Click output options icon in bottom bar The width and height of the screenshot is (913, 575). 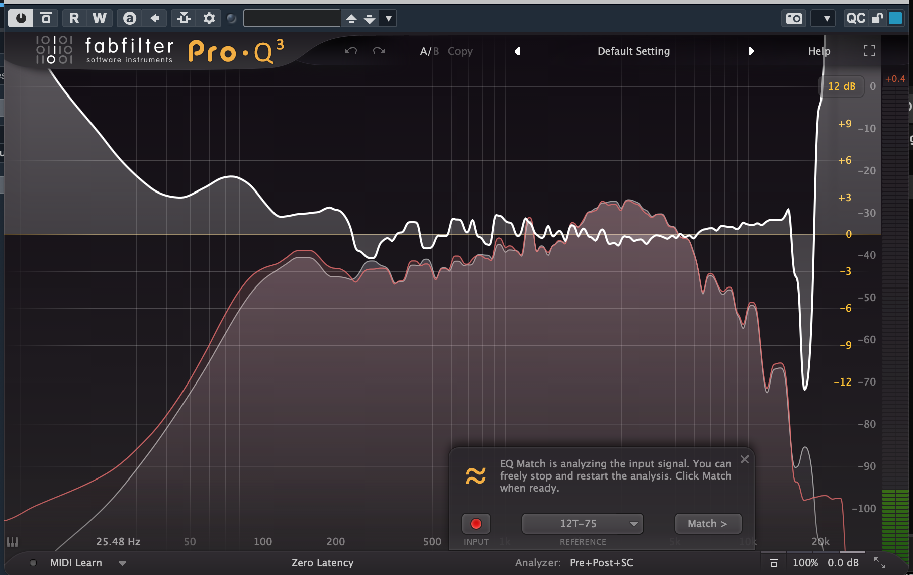coord(774,563)
